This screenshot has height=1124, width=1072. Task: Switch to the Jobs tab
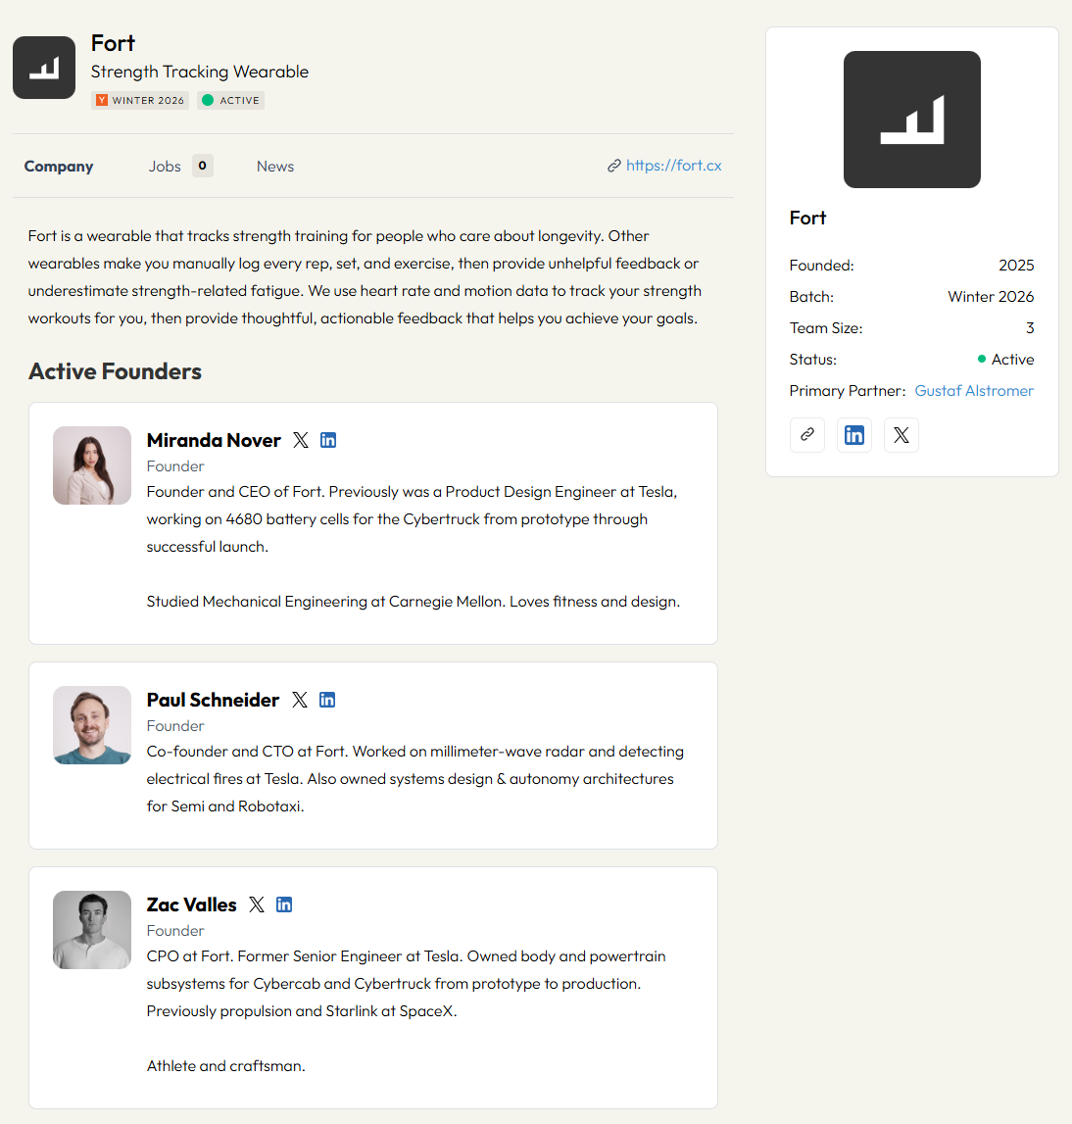click(x=180, y=167)
